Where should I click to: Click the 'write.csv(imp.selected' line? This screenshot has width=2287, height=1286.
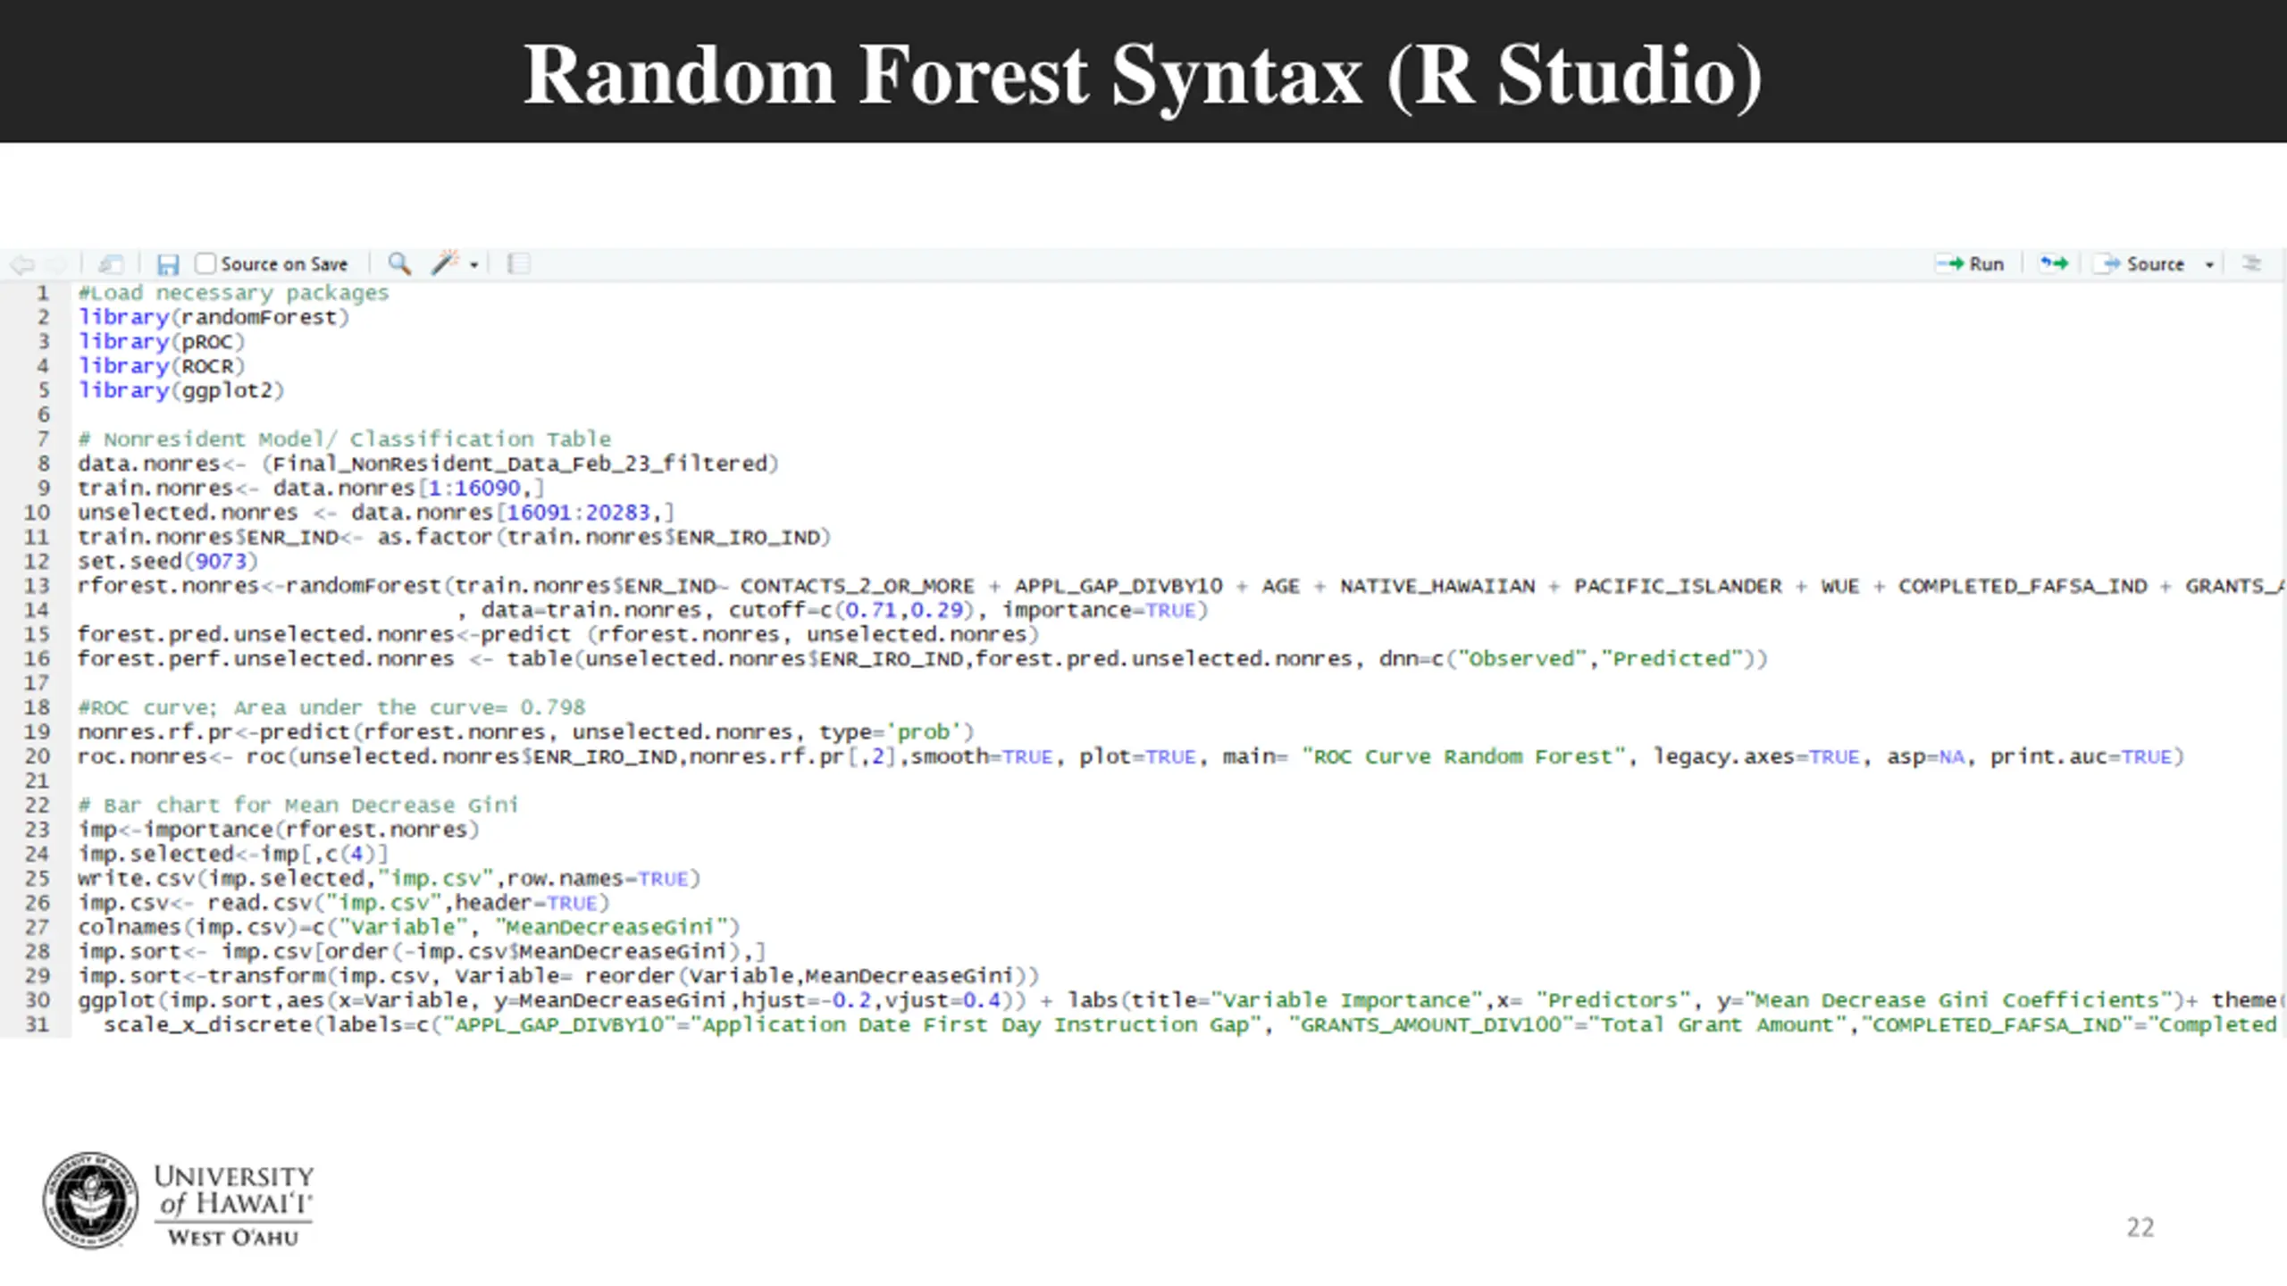click(389, 879)
